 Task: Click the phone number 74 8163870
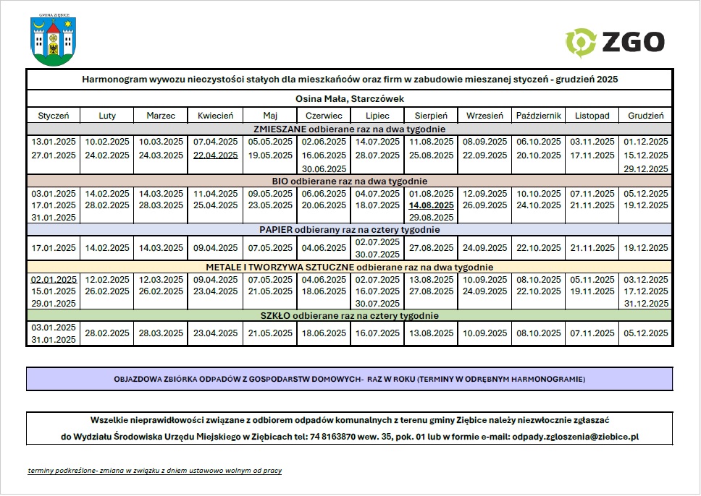(332, 437)
